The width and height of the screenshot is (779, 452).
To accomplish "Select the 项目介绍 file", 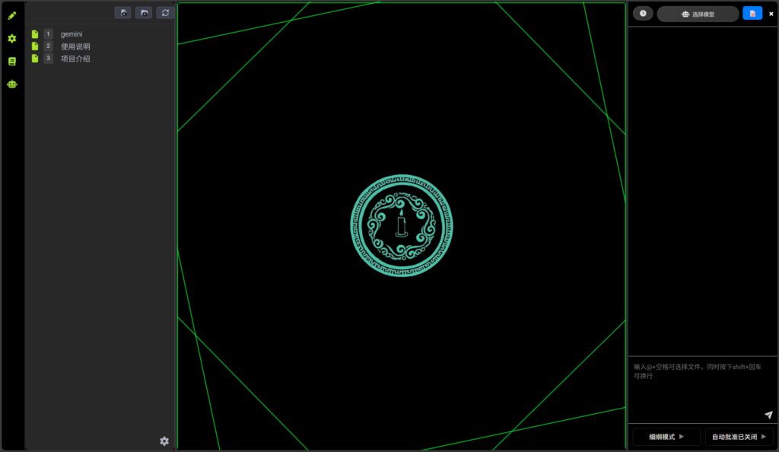I will tap(75, 59).
